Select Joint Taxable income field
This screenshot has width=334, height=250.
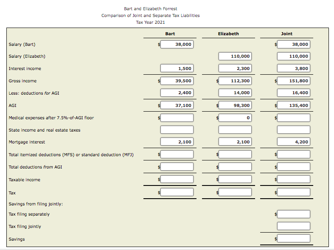click(294, 179)
